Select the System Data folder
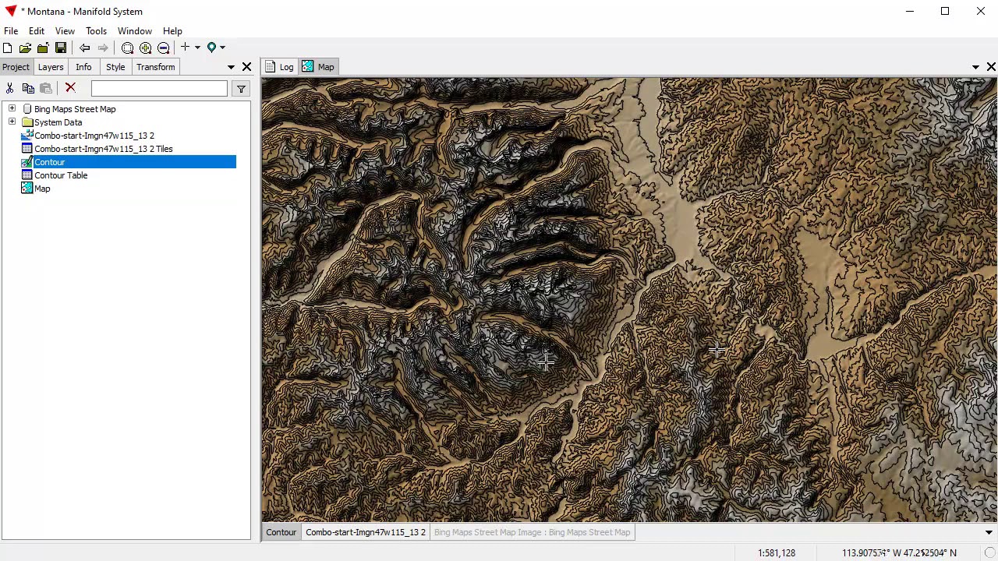The width and height of the screenshot is (998, 561). click(58, 122)
